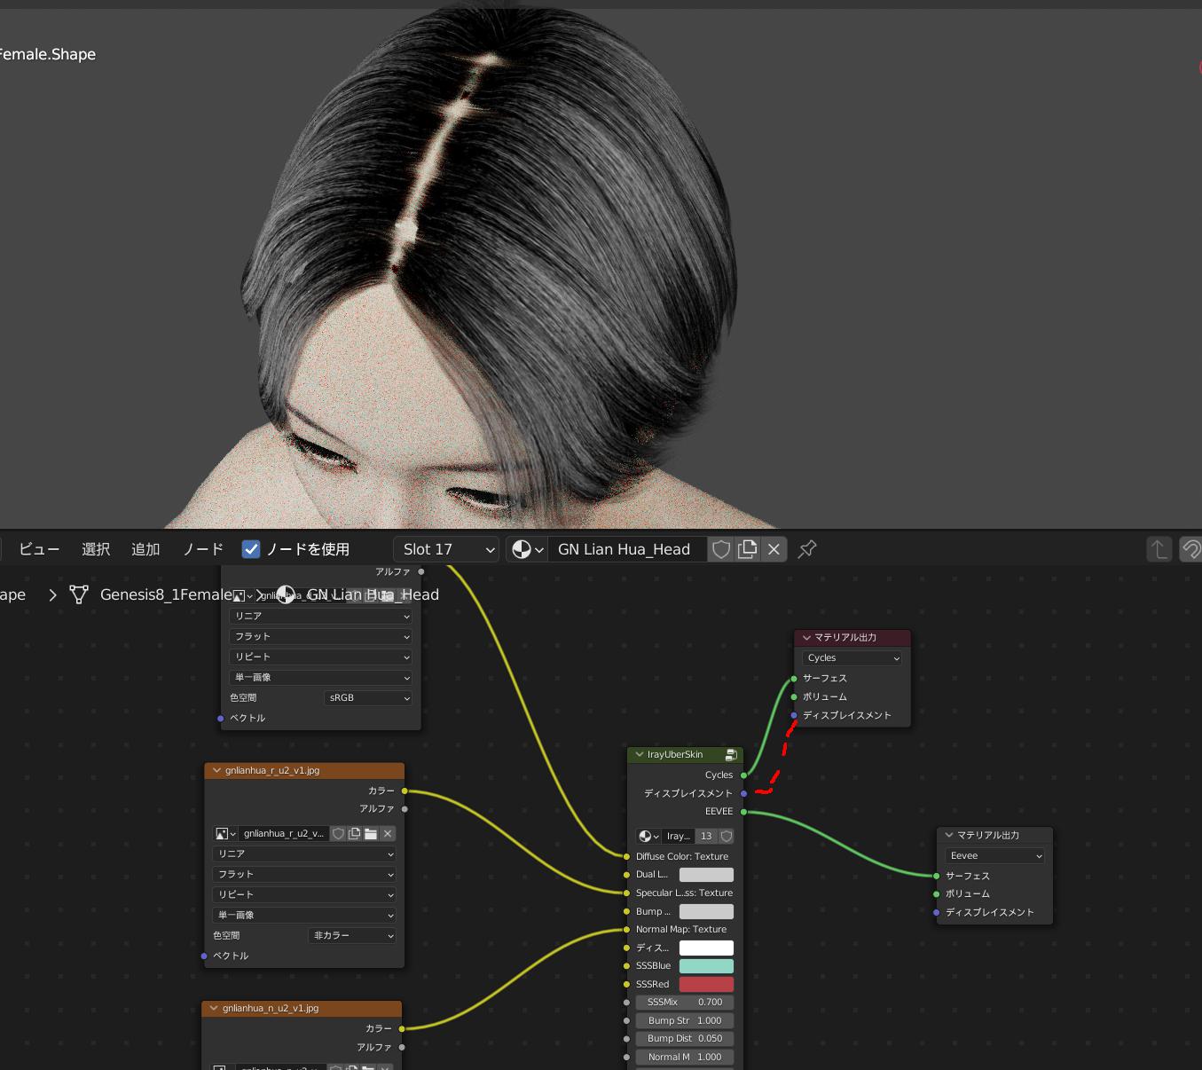Pick the SSSRed color swatch

coord(705,984)
